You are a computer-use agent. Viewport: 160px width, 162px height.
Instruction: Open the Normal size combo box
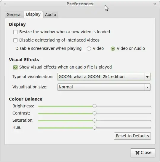(x=104, y=87)
